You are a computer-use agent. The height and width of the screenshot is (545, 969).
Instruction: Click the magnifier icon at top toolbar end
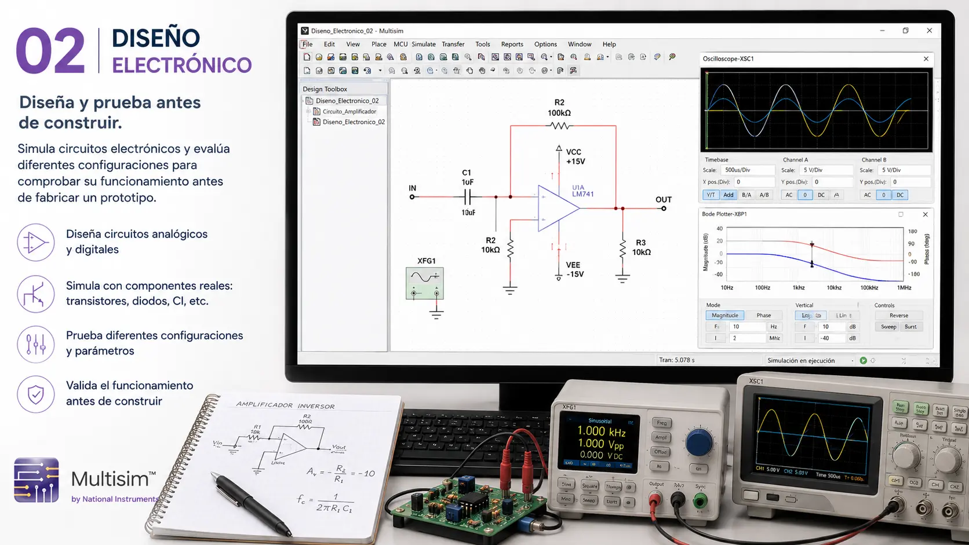(x=672, y=57)
